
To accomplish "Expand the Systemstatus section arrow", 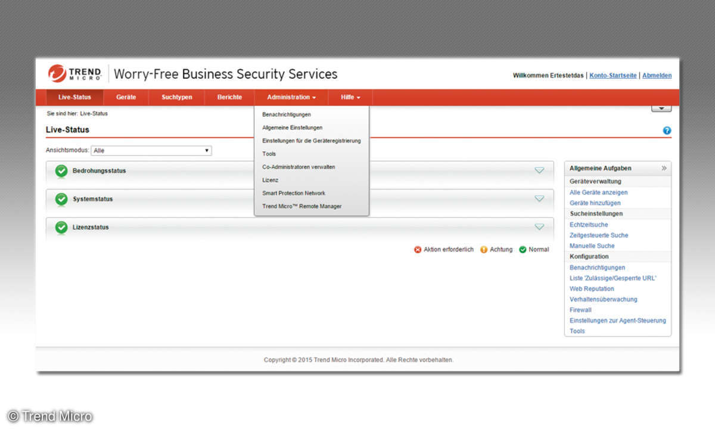I will pyautogui.click(x=539, y=198).
